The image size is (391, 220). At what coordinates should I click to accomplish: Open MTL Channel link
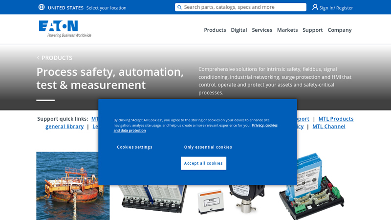click(x=328, y=127)
